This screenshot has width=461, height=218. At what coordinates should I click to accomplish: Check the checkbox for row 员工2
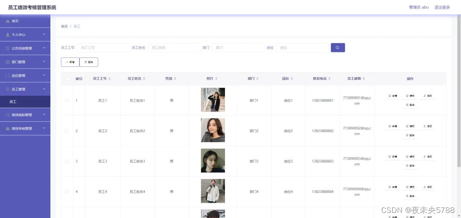pyautogui.click(x=67, y=131)
